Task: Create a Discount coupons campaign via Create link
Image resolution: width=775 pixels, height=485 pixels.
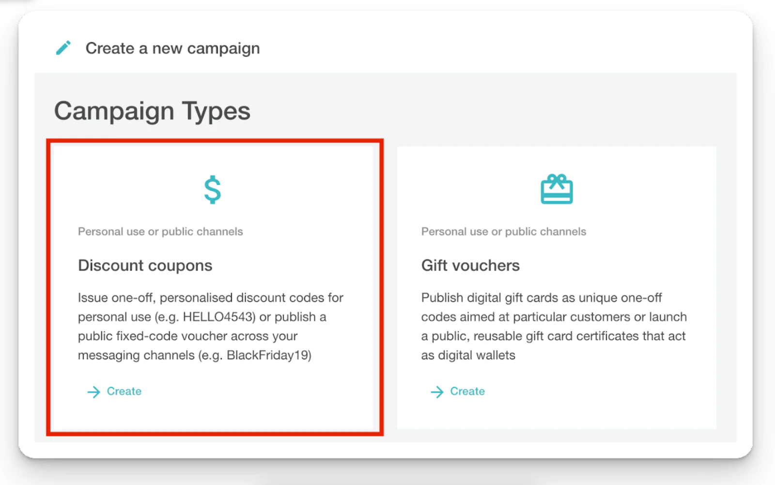Action: pos(124,391)
